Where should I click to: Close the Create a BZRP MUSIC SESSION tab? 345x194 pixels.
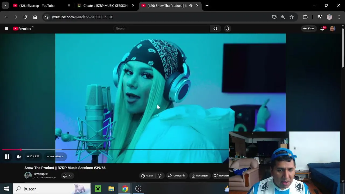[x=133, y=5]
